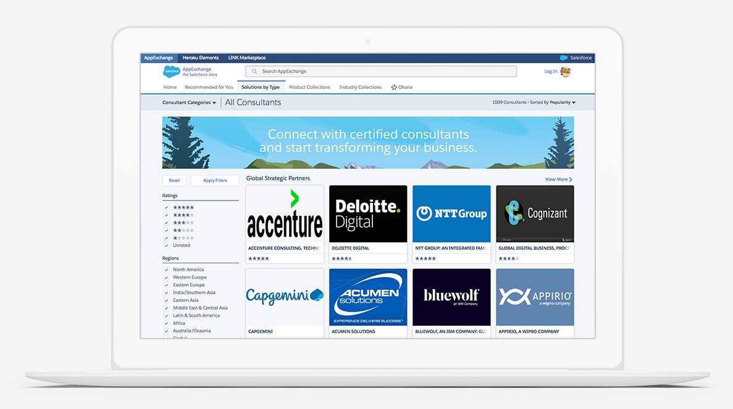The image size is (733, 409).
Task: Expand the Consultant Categories dropdown
Action: [x=189, y=103]
